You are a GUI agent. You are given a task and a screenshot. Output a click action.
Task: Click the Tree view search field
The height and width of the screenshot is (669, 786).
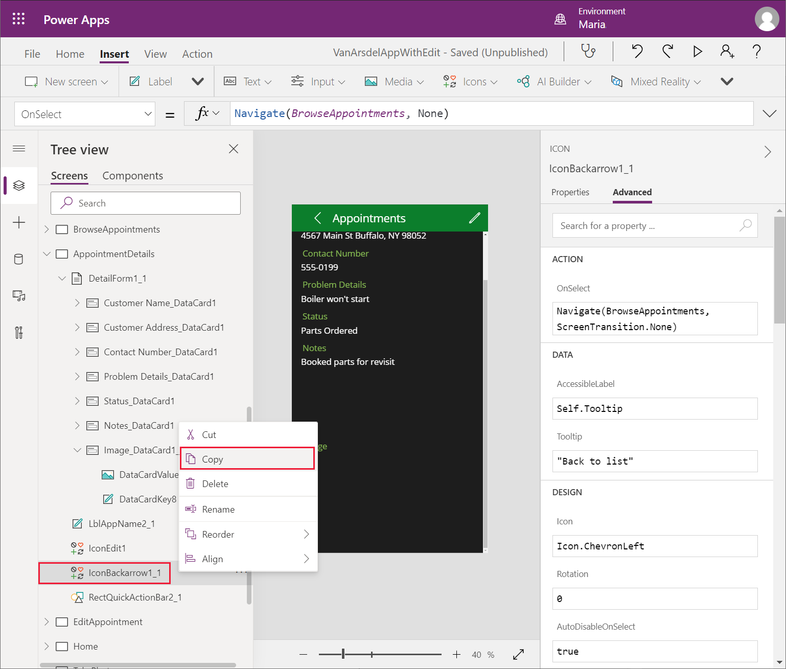pos(146,203)
